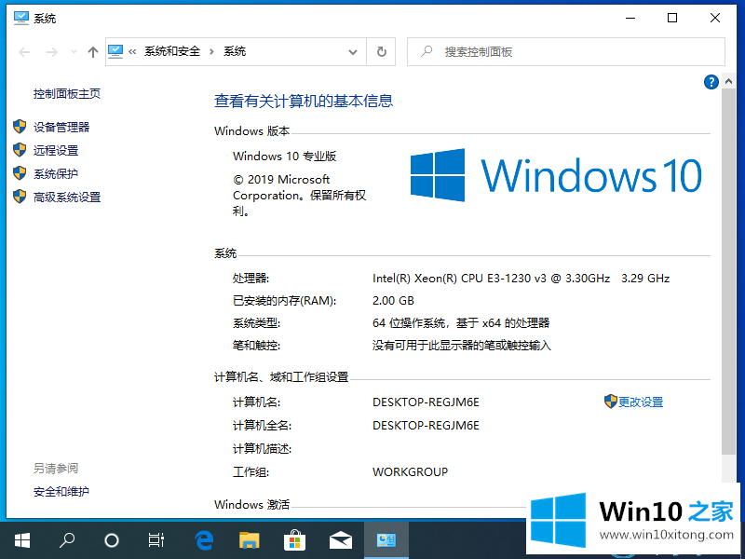Click the shield icon beside 设备管理器

click(20, 127)
